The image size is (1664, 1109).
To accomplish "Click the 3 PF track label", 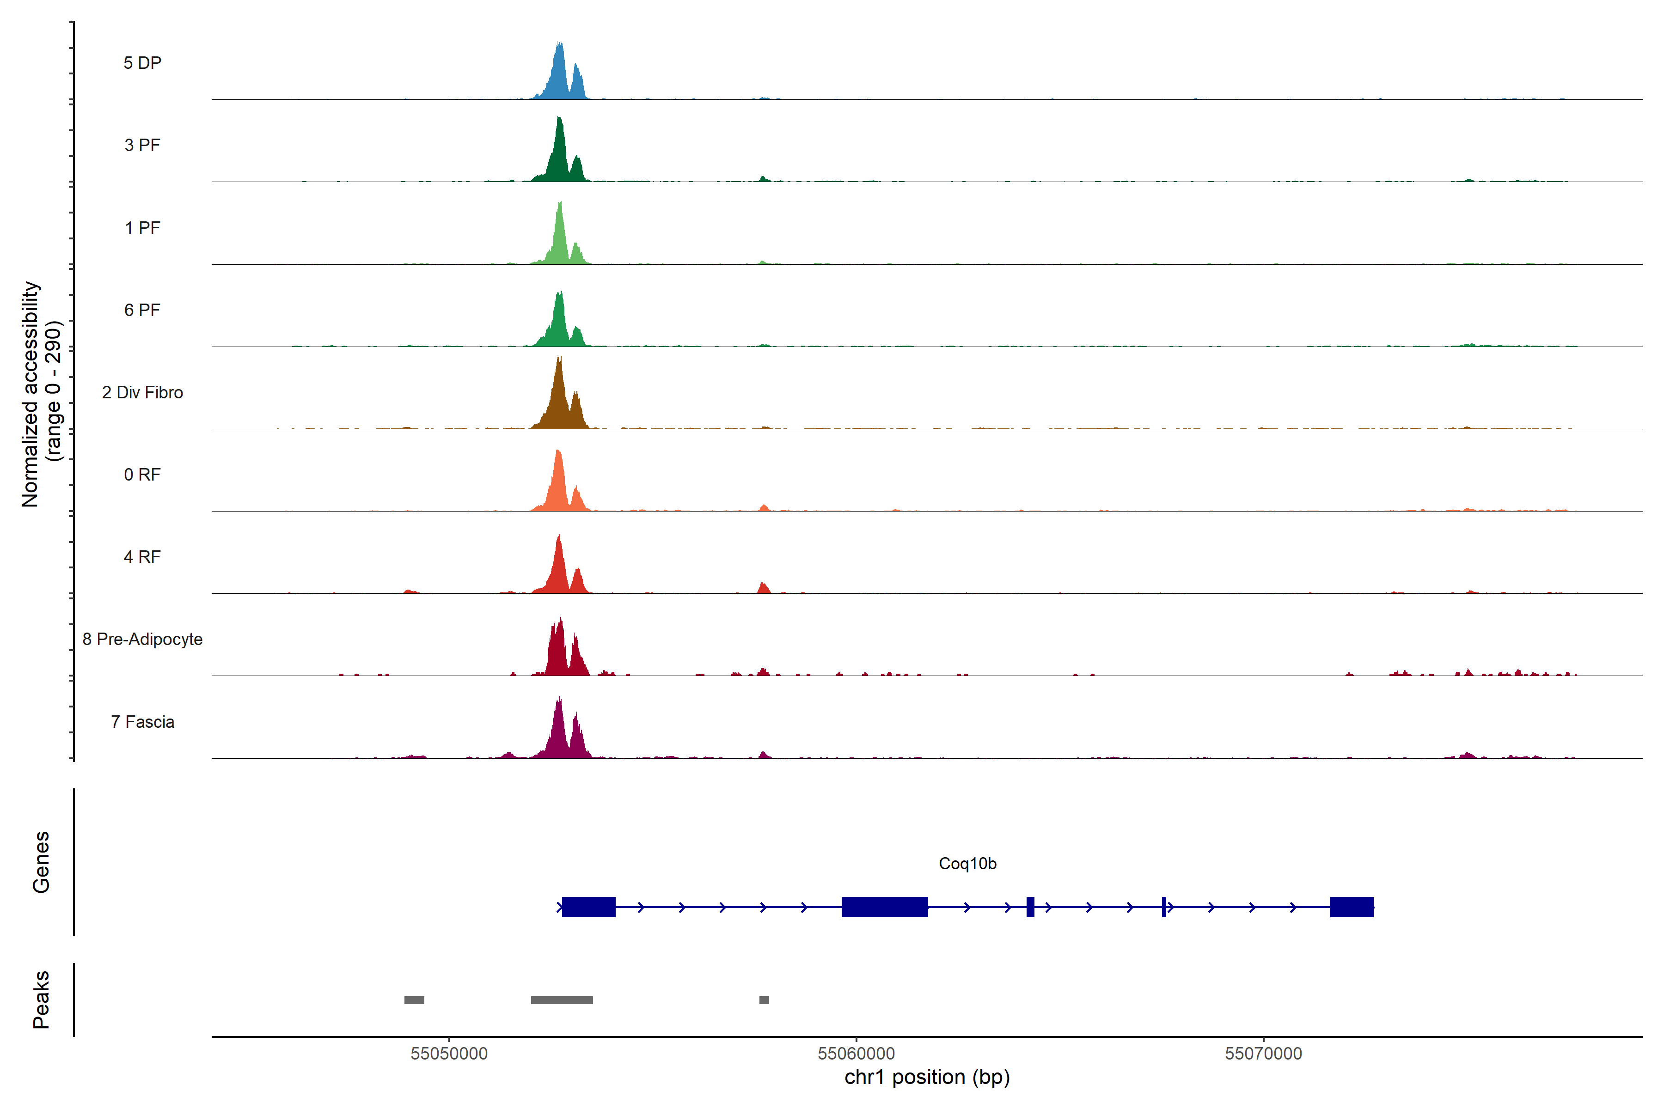I will 142,145.
